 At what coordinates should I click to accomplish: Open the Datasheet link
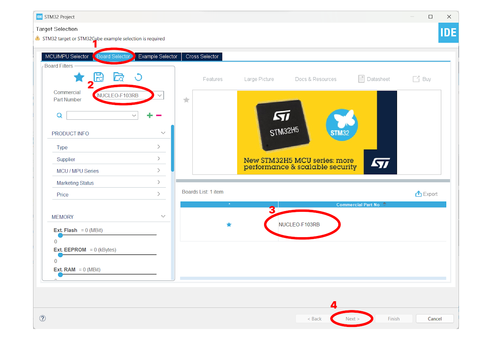pyautogui.click(x=374, y=79)
